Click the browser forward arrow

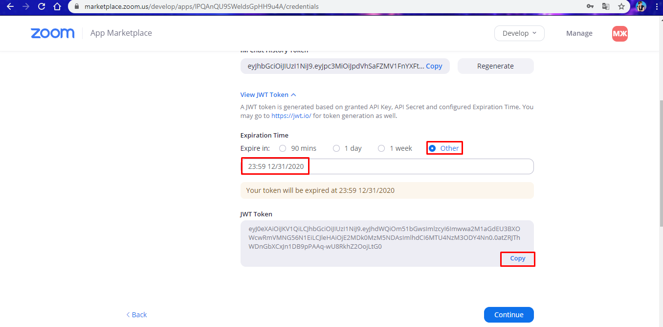pyautogui.click(x=26, y=7)
